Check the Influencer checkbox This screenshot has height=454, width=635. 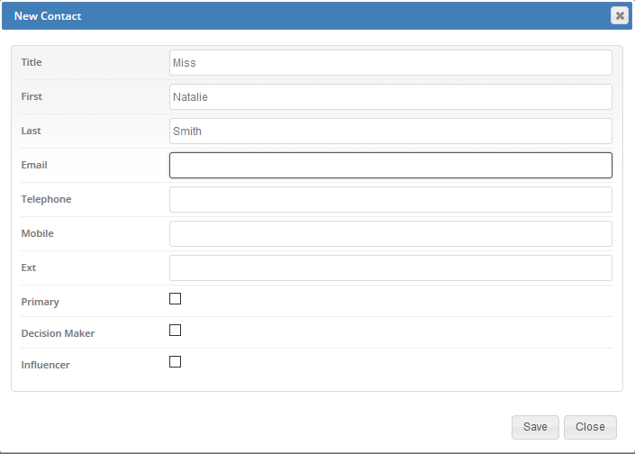(175, 361)
